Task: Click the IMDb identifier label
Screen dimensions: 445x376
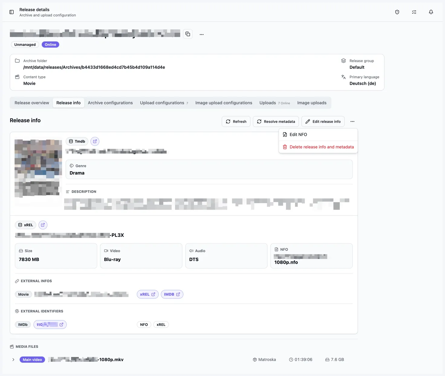Action: pyautogui.click(x=23, y=325)
